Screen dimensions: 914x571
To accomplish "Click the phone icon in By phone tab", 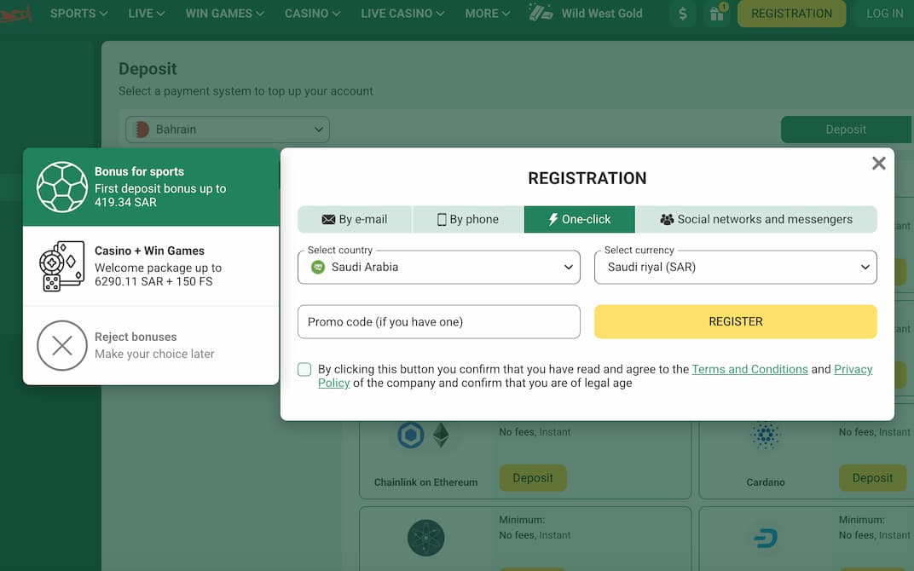I will 442,220.
